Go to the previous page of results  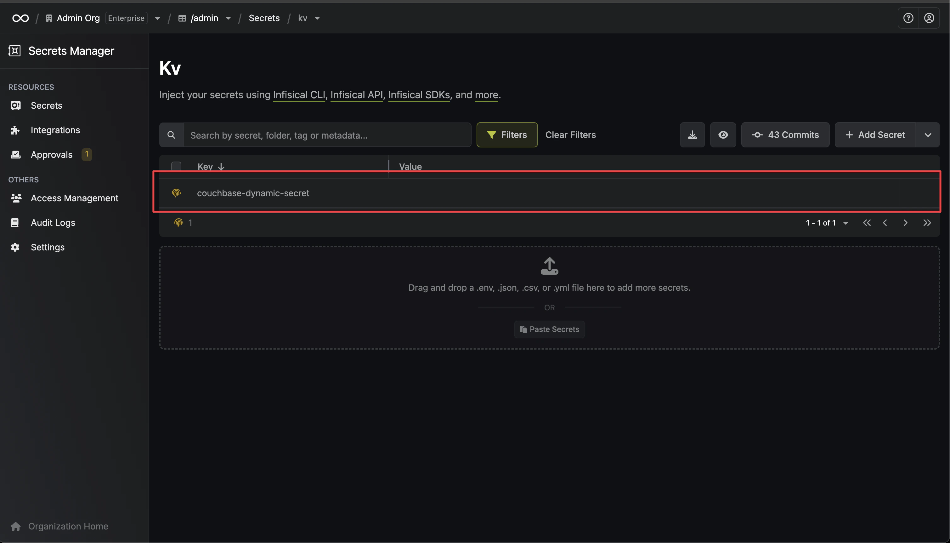(885, 223)
